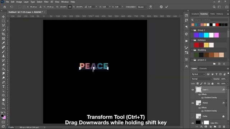Toggle PEACE Gradient Overlay visibility
Viewport: 230px width, 129px height.
point(202,111)
